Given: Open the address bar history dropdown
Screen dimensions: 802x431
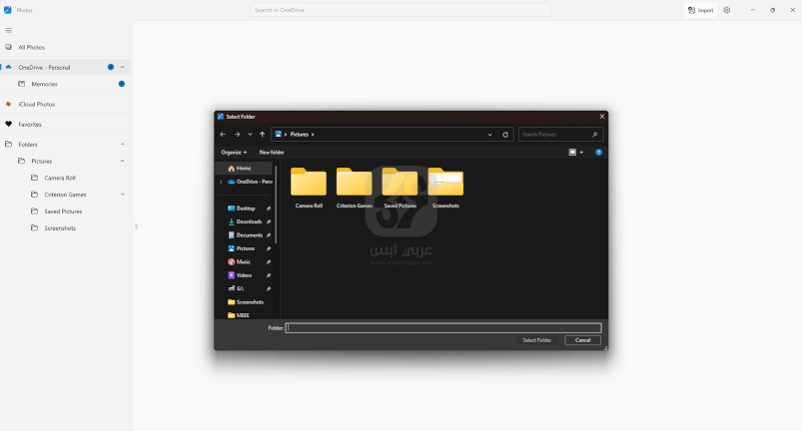Looking at the screenshot, I should coord(490,135).
